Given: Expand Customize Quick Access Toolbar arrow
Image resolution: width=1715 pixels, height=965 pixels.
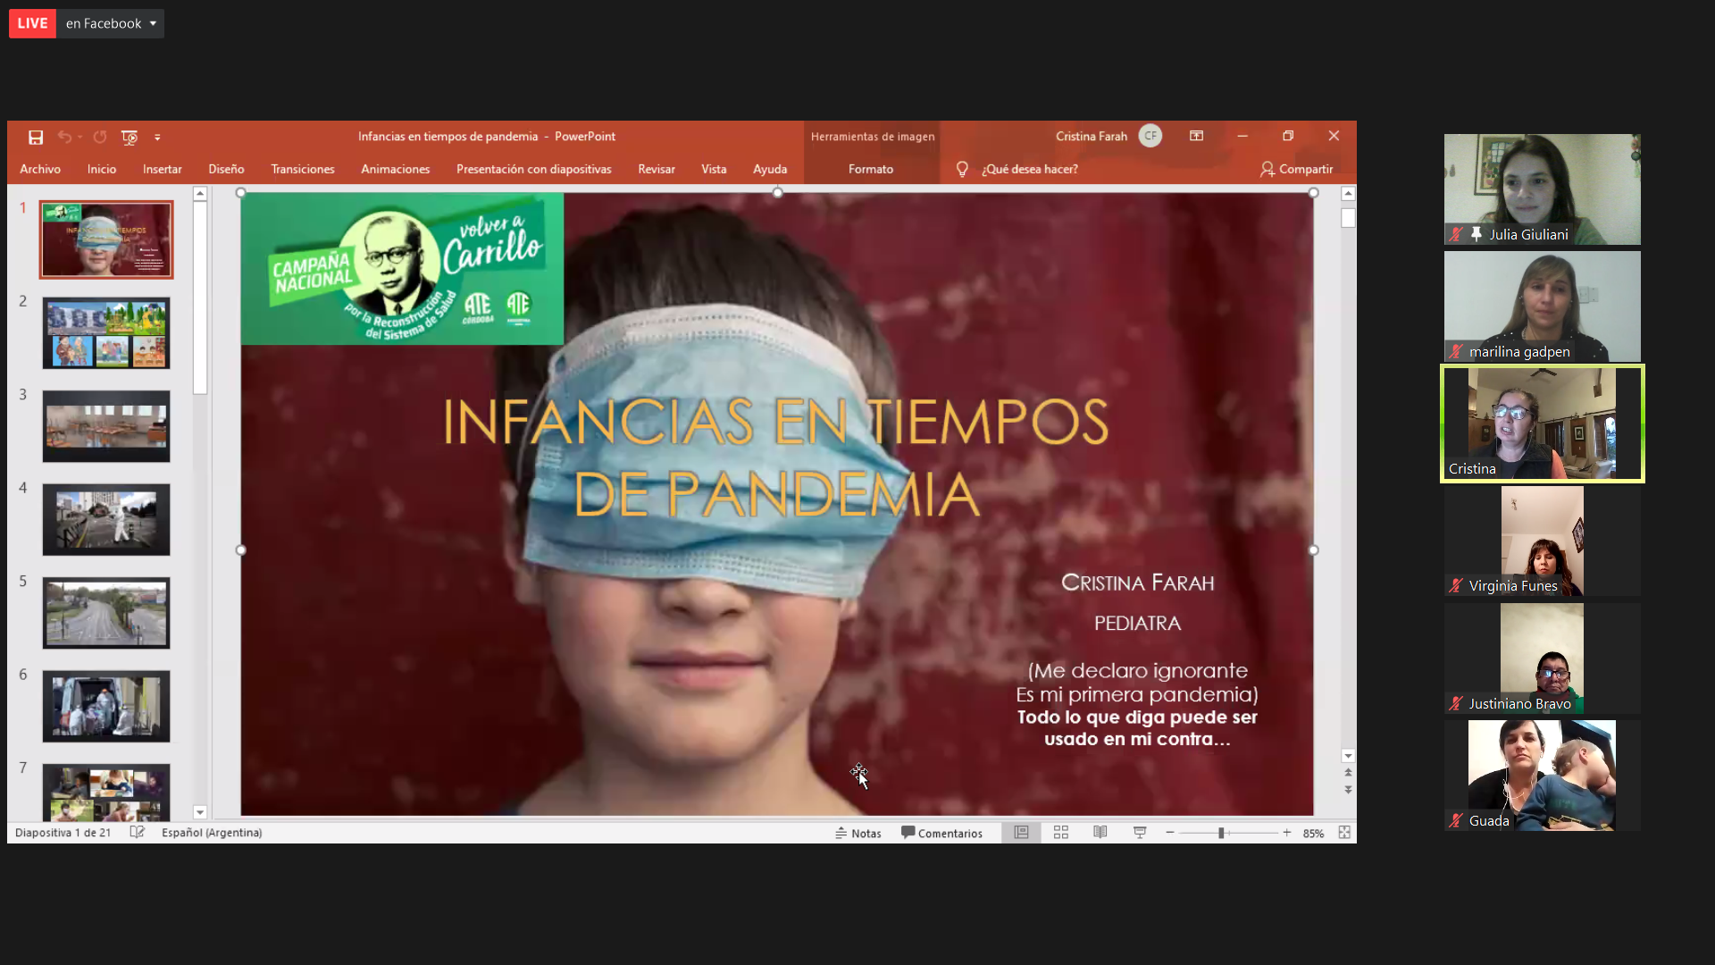Looking at the screenshot, I should (x=157, y=138).
